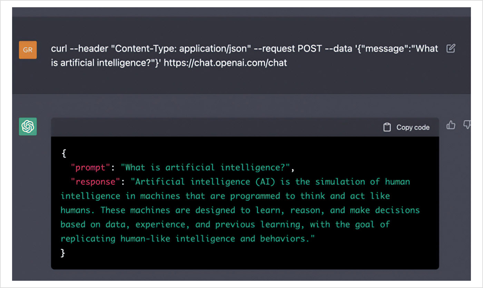Click the gray code block header bar
The width and height of the screenshot is (483, 288).
(245, 127)
